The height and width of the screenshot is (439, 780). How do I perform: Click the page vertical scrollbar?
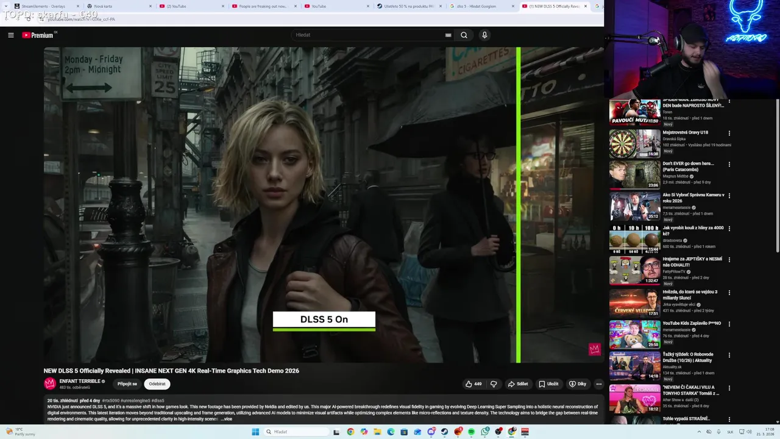tap(777, 177)
